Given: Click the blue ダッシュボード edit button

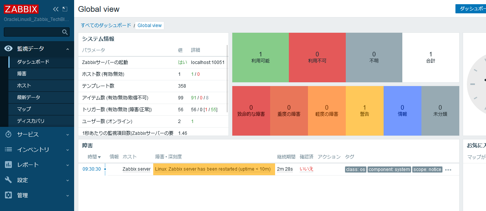Looking at the screenshot, I should tap(471, 9).
